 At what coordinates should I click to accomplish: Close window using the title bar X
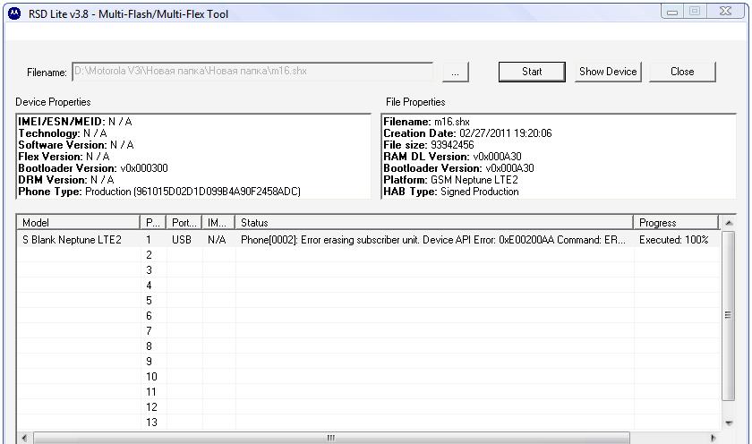click(726, 12)
